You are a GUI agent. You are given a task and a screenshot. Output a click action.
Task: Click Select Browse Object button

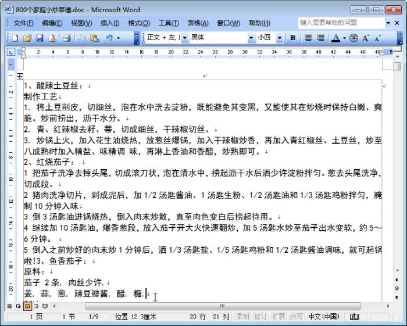point(397,288)
